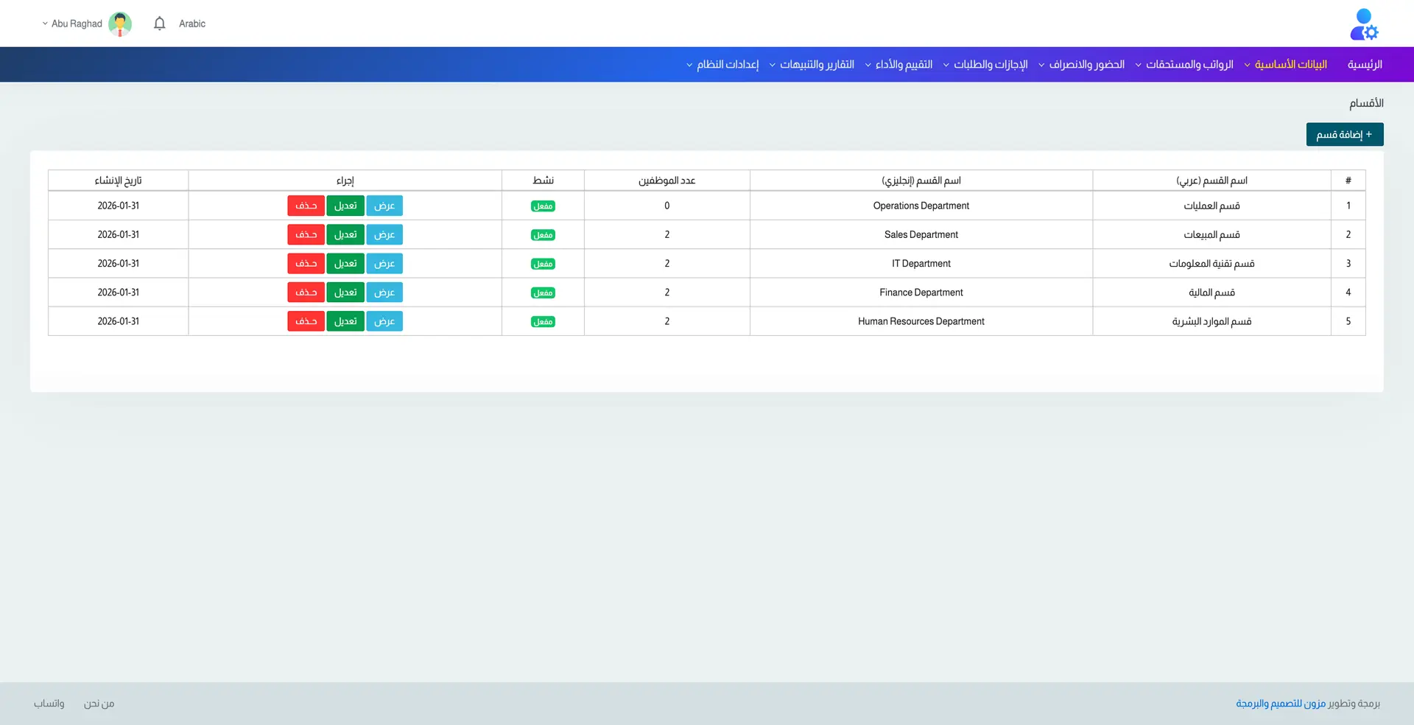Screen dimensions: 1414x725
Task: Open the Abu Raghad user dropdown
Action: point(72,24)
